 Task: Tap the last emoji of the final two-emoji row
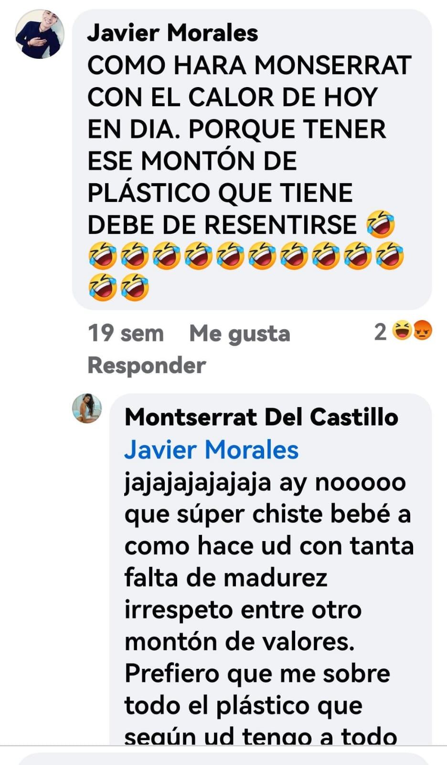[x=135, y=288]
